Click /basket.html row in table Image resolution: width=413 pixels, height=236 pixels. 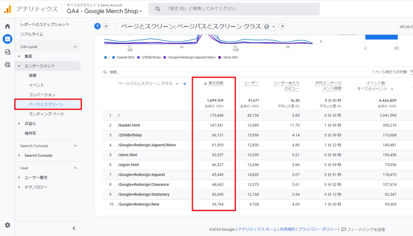258,125
